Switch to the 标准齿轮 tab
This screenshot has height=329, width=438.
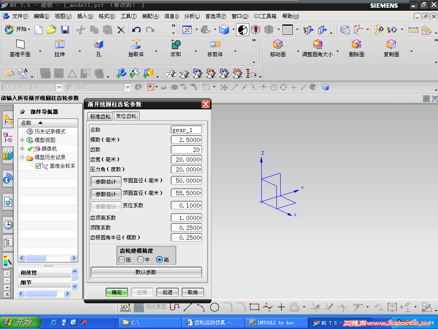100,116
